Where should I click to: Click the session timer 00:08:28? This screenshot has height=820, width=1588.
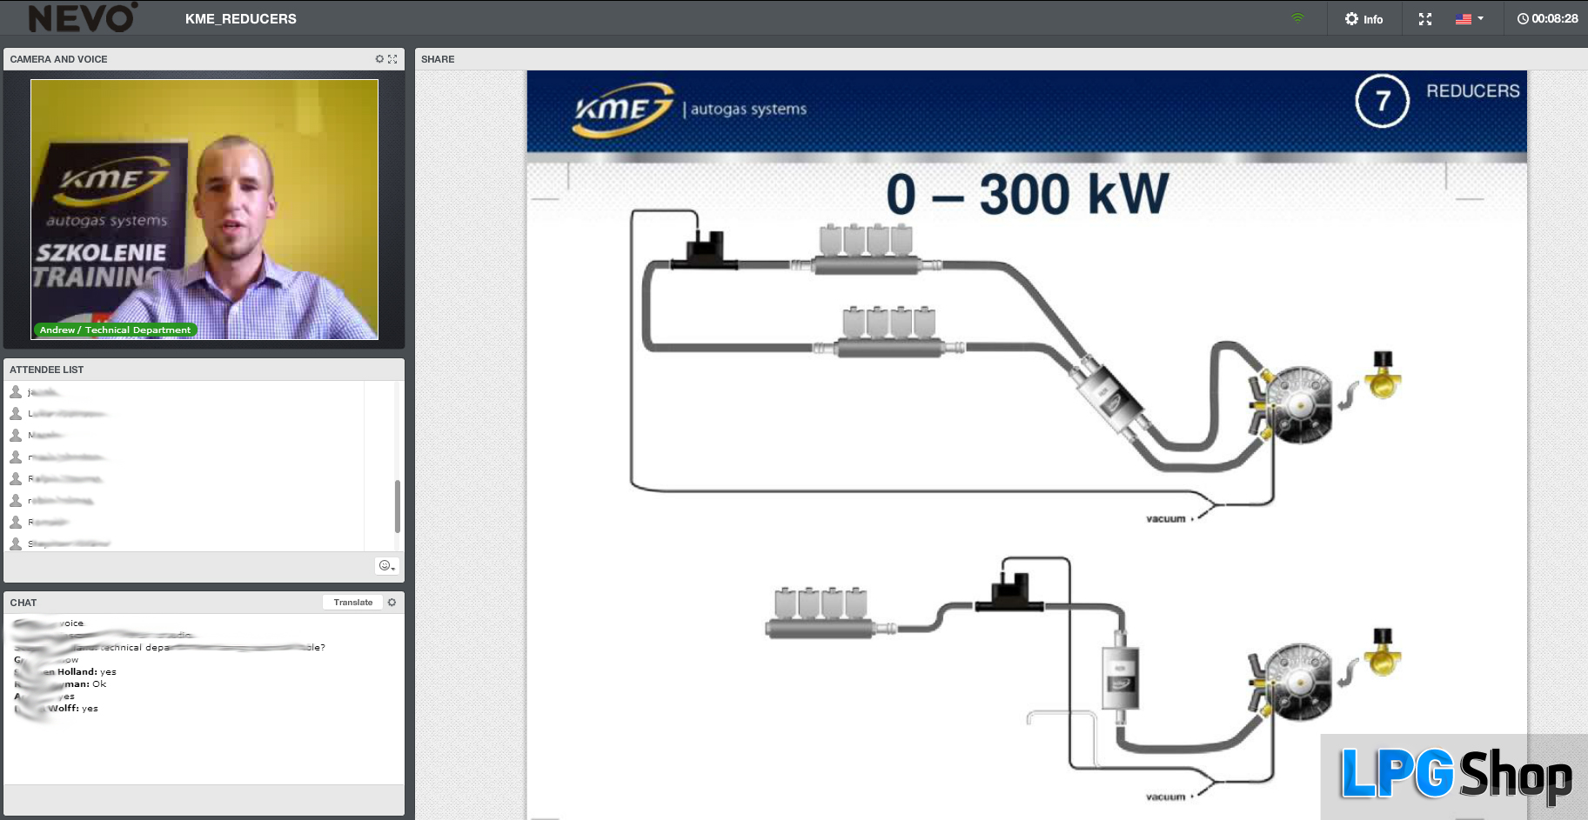pyautogui.click(x=1547, y=18)
